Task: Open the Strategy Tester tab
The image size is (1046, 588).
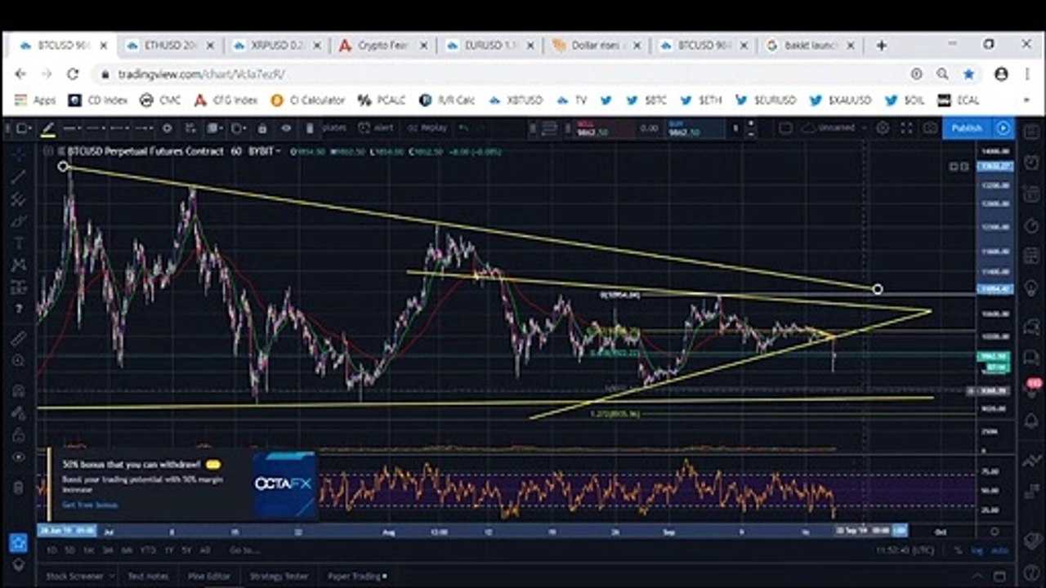Action: pyautogui.click(x=279, y=576)
